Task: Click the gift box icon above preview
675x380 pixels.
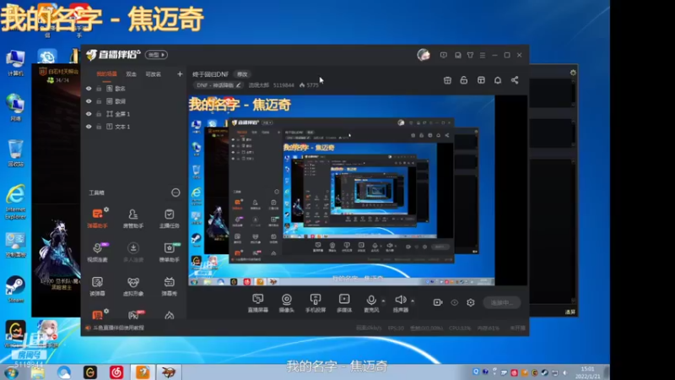Action: pos(447,80)
